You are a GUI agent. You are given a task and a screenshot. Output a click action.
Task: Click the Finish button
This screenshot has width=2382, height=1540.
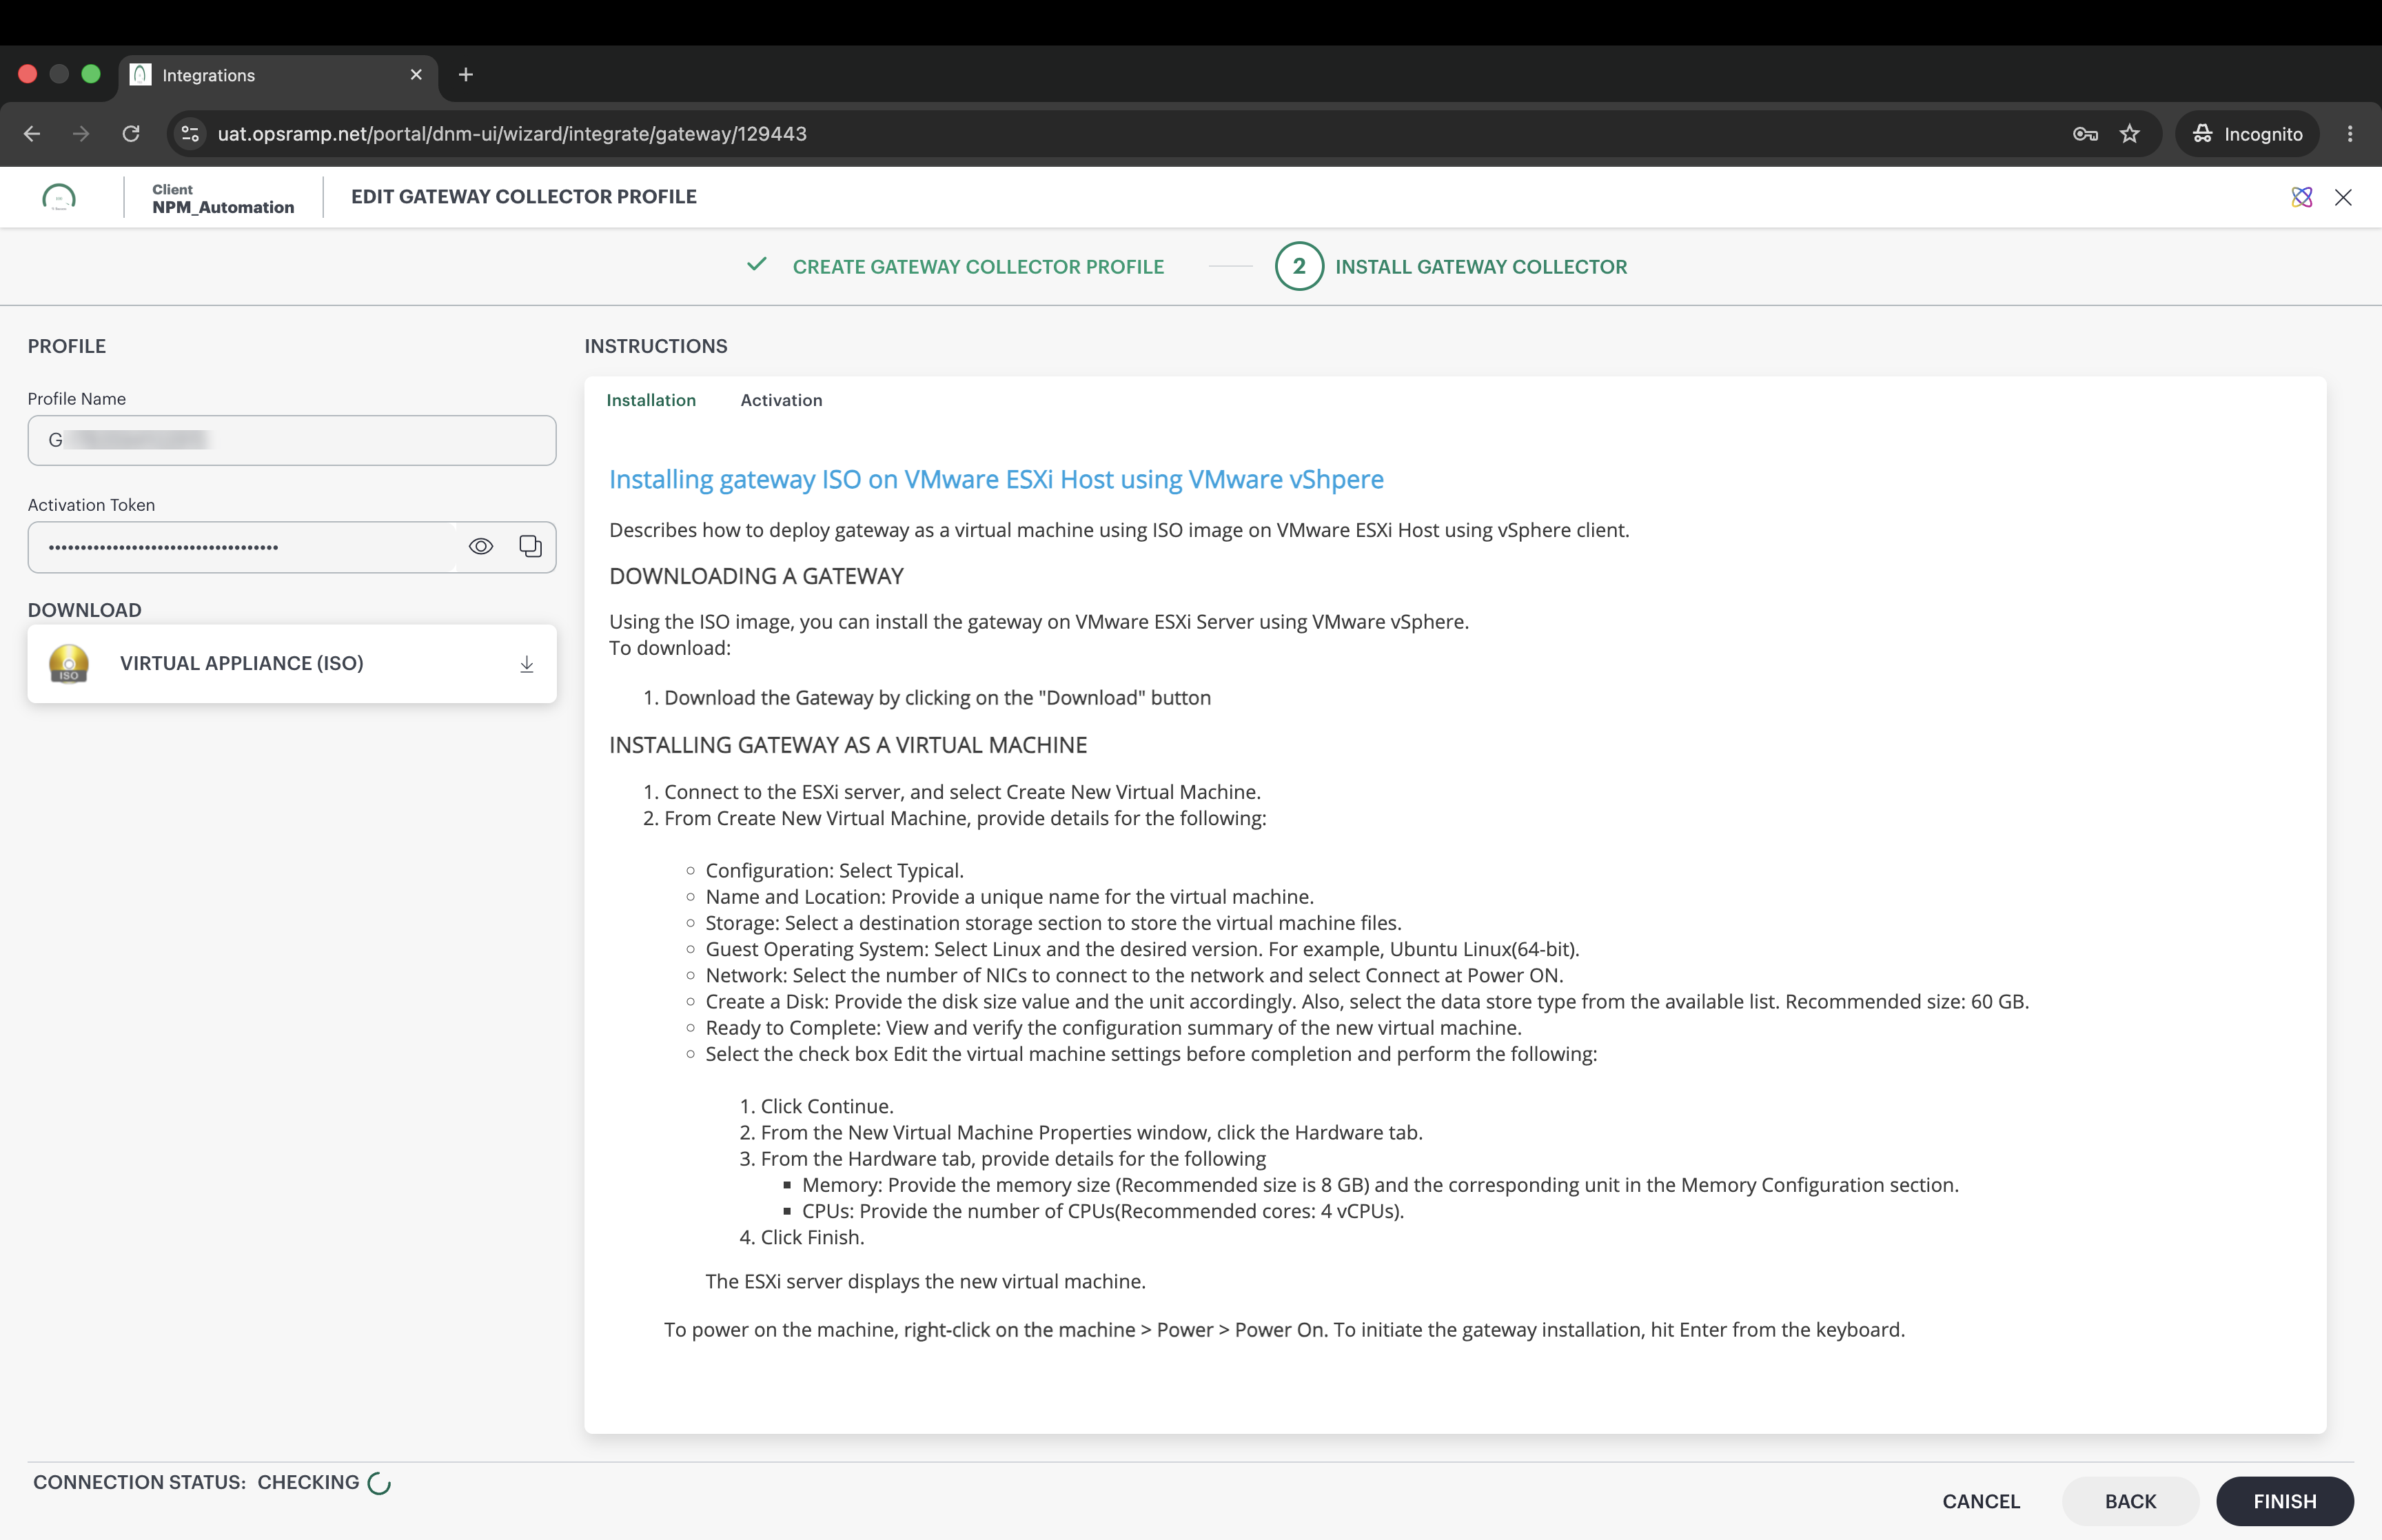2284,1501
